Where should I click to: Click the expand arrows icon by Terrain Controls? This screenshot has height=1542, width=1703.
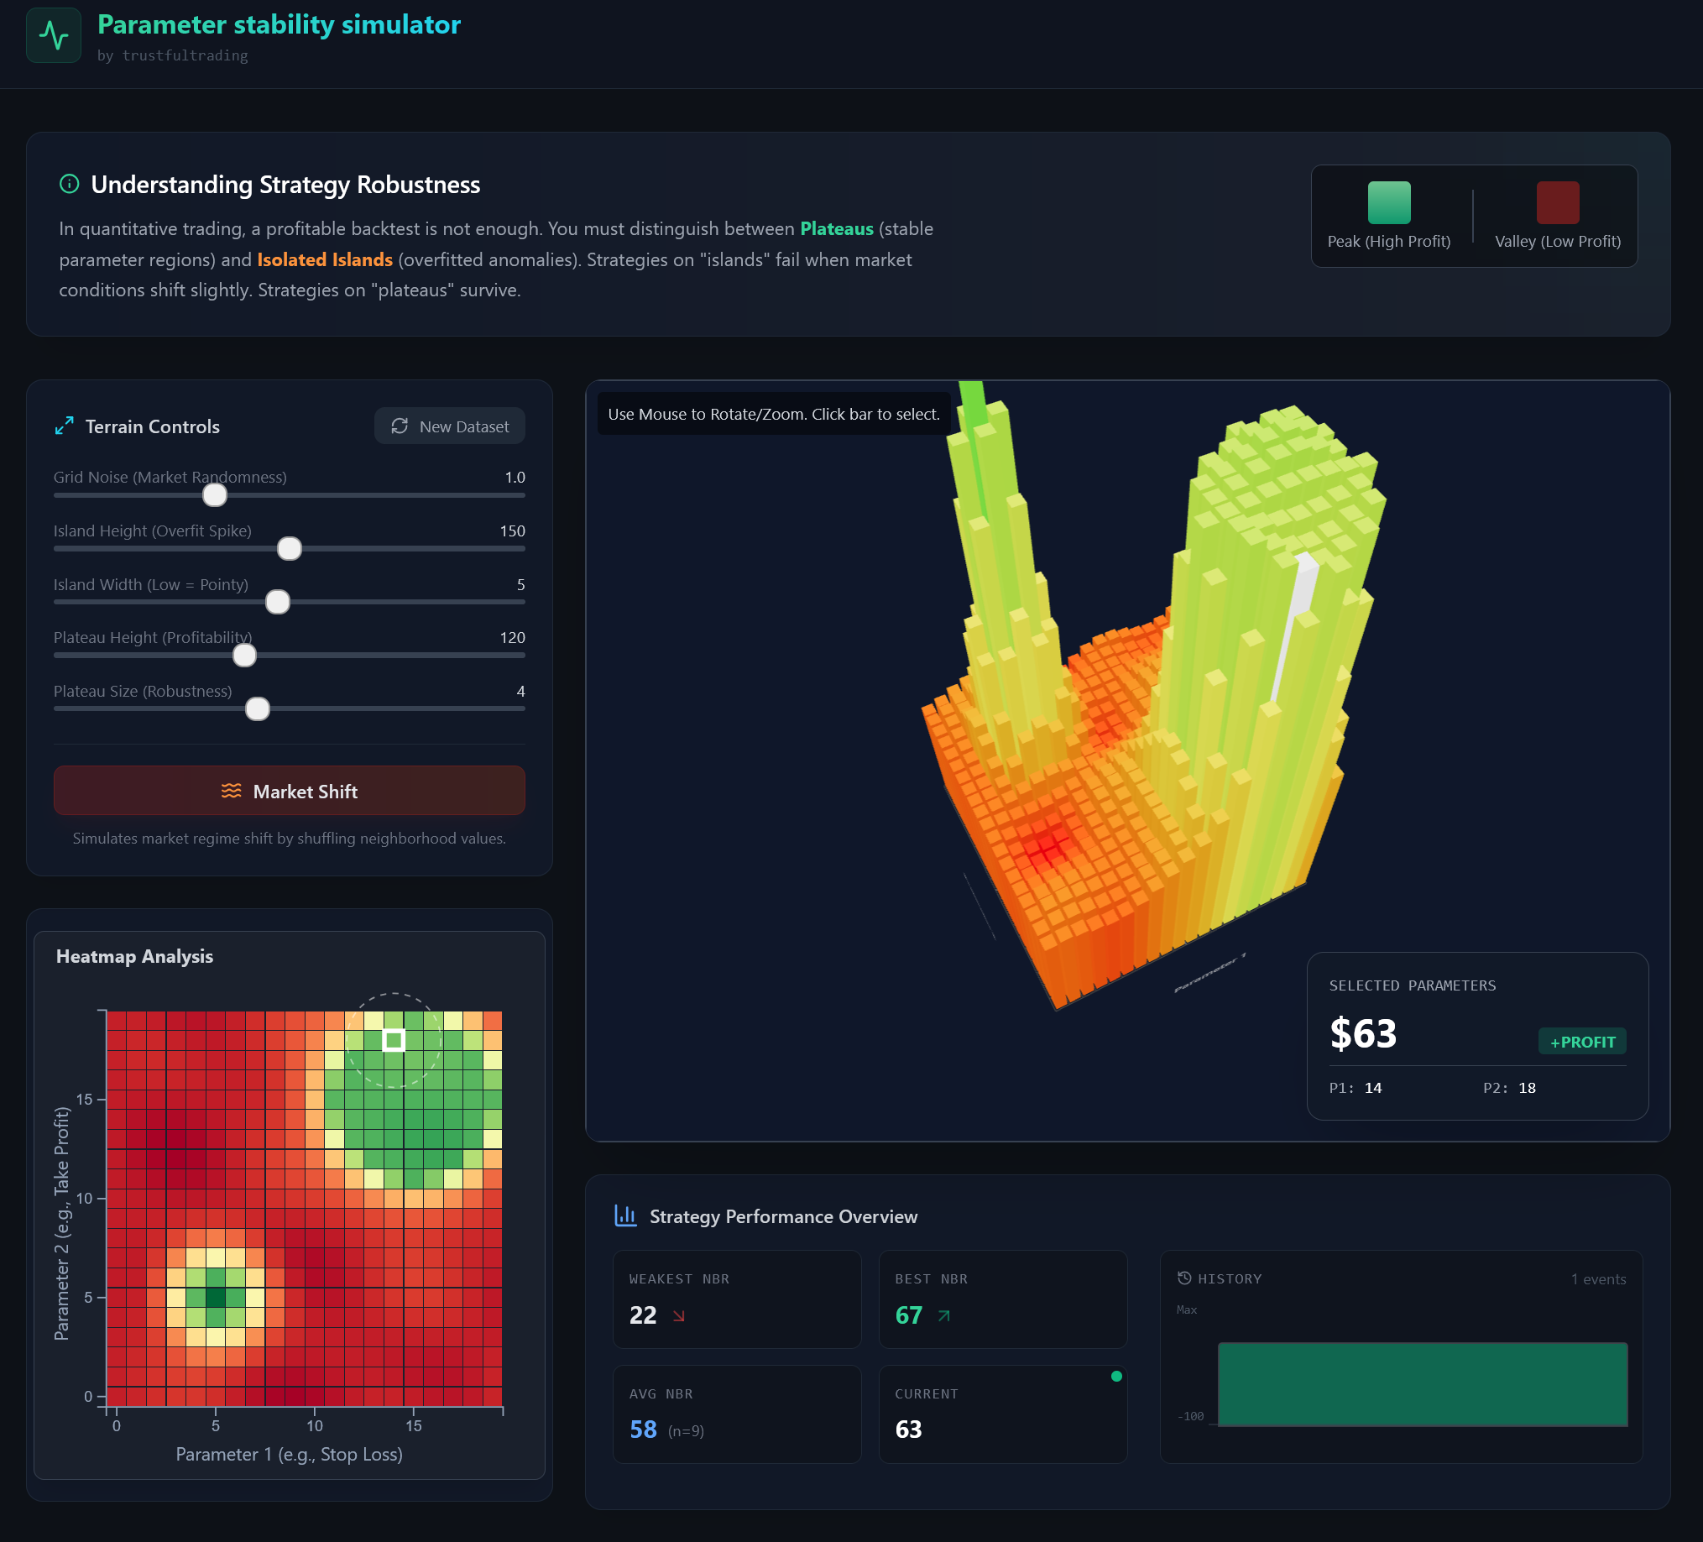click(64, 426)
